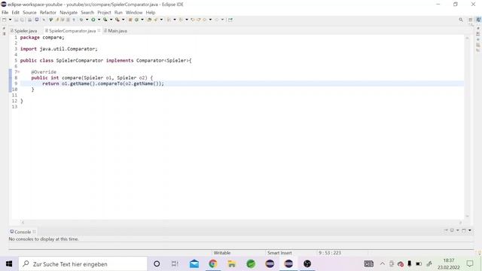Close the SpielerComparator.java tab

click(99, 30)
